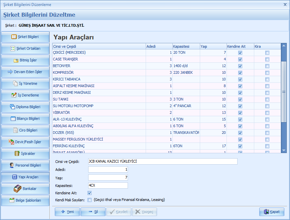Toggle the Kendisine Ait checkbox
The image size is (290, 220).
coord(90,193)
